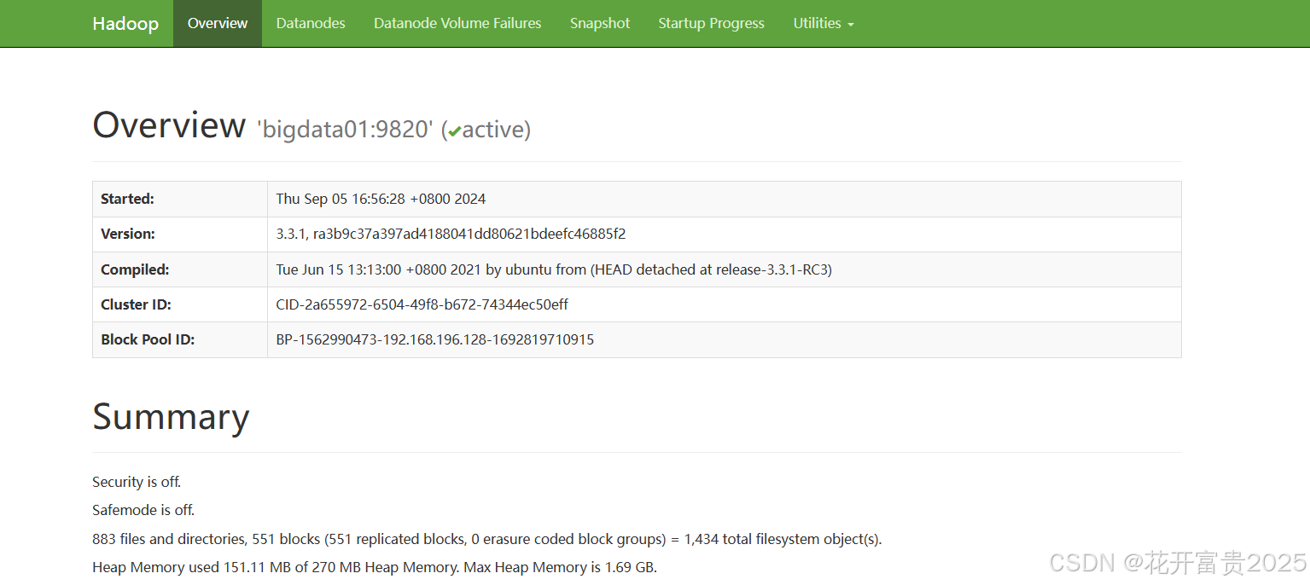Screen dimensions: 1310x585
Task: Click the Block Pool ID: label
Action: (148, 339)
